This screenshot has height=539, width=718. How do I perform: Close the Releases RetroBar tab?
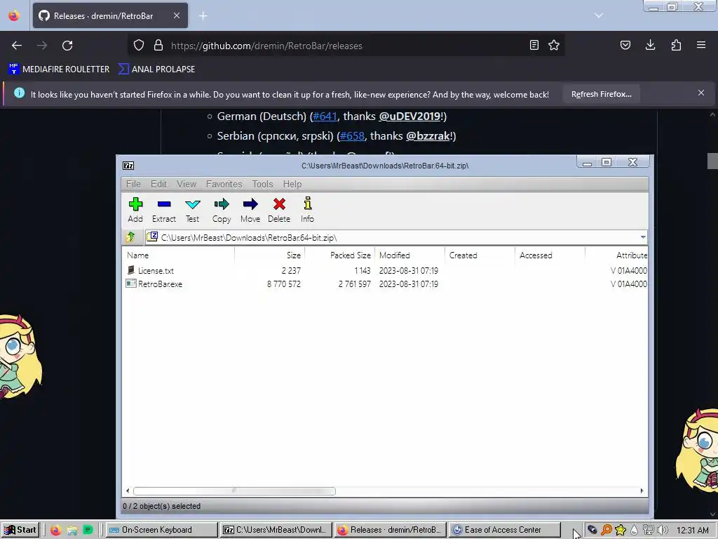[x=177, y=15]
